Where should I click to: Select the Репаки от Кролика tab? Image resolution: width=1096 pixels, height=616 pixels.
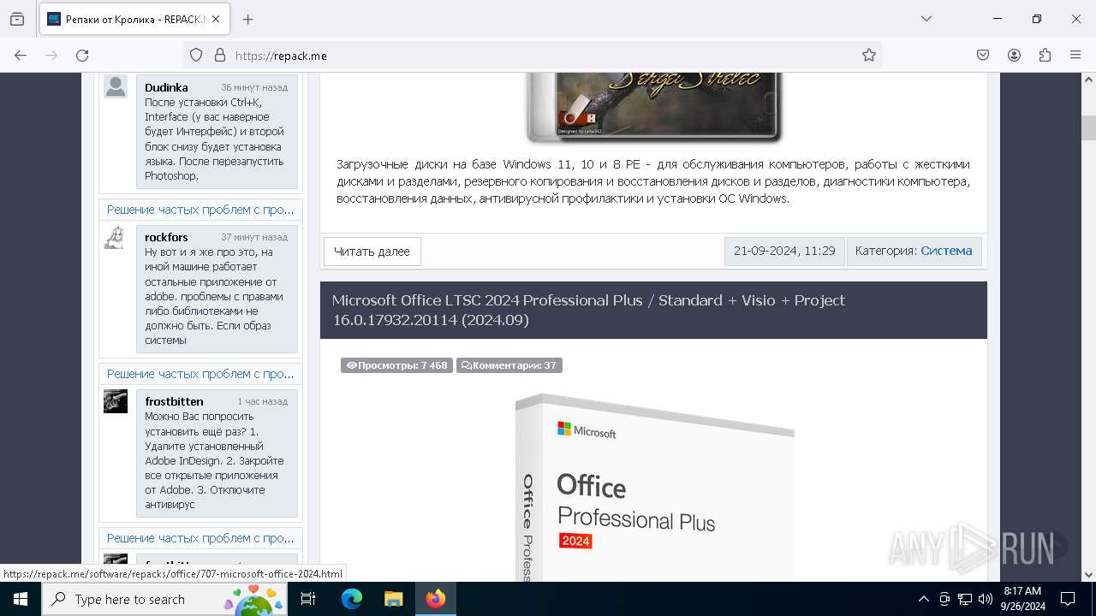click(134, 19)
